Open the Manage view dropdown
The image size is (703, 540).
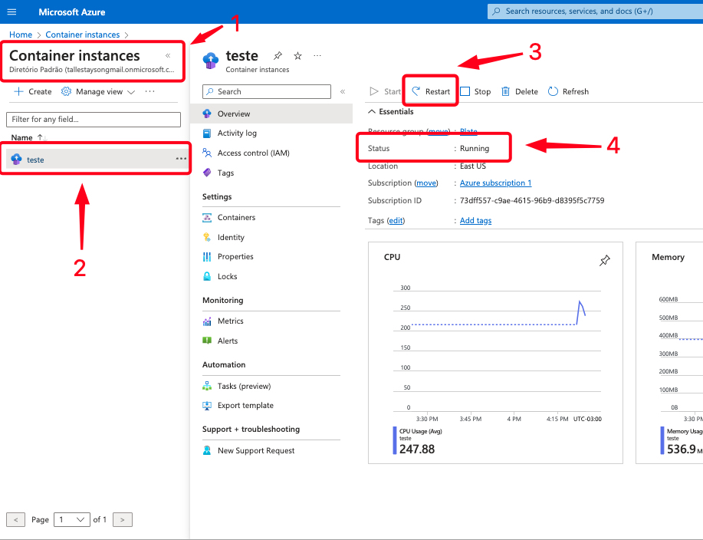click(x=98, y=91)
